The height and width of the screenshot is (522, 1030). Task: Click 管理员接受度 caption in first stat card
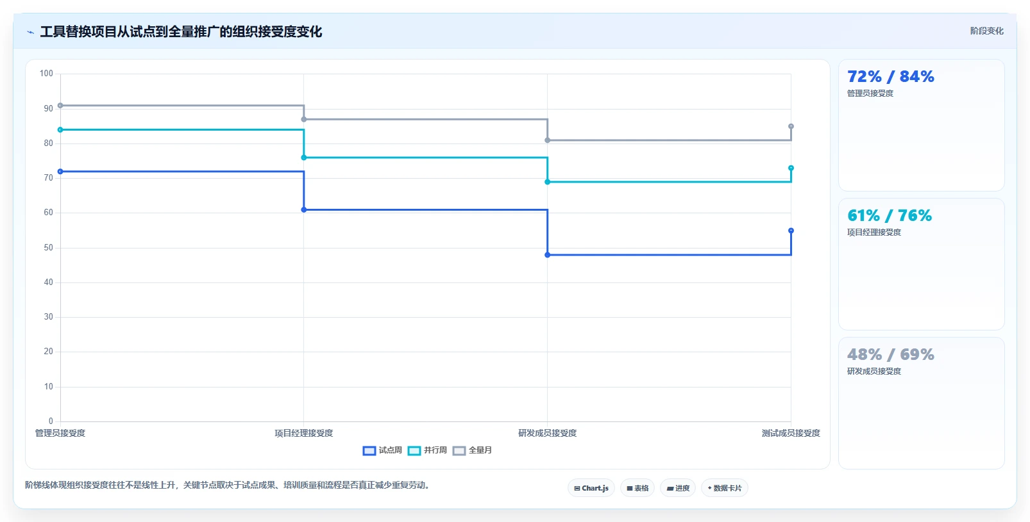(870, 94)
